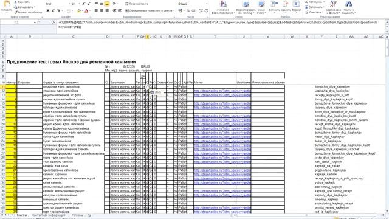Increase decimal places
The width and height of the screenshot is (389, 219).
pyautogui.click(x=201, y=11)
